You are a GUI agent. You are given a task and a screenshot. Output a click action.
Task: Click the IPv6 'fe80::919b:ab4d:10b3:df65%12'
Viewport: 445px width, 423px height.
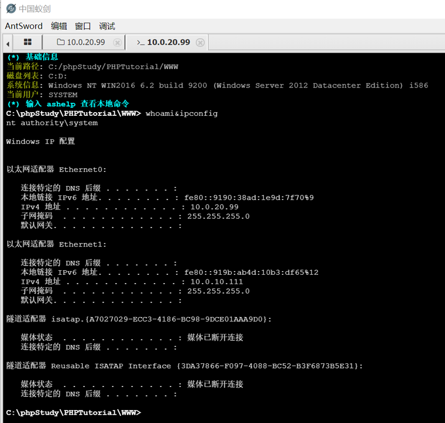(x=251, y=272)
